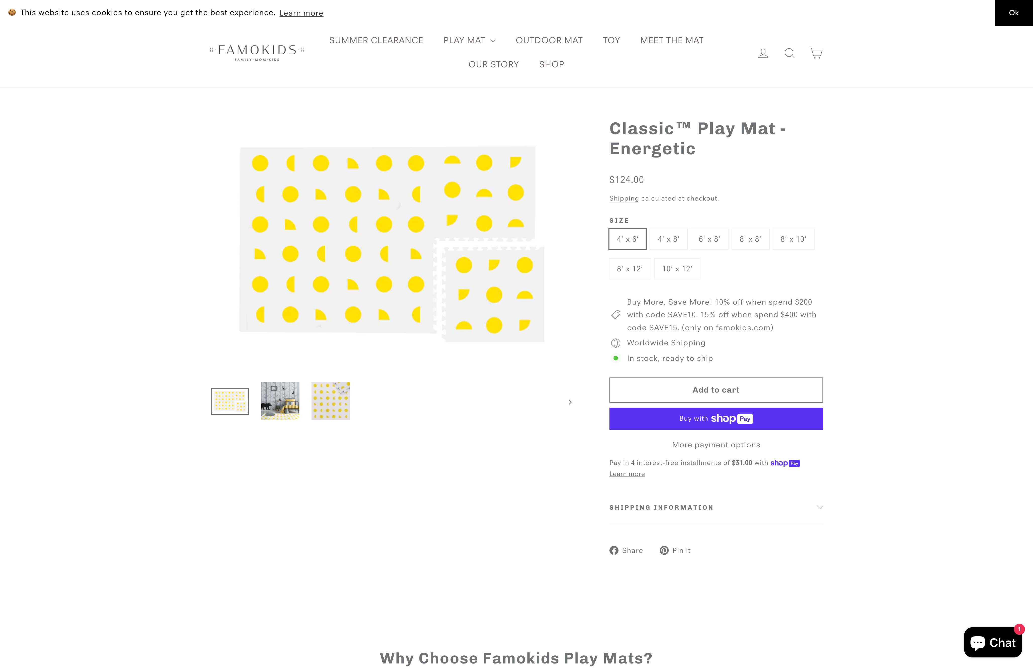
Task: Open the OUTDOOR MAT menu item
Action: coord(549,40)
